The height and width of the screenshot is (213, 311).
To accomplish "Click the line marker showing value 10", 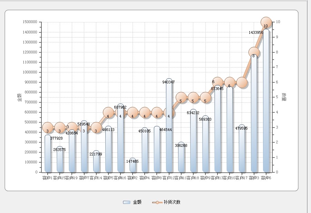I will (266, 22).
